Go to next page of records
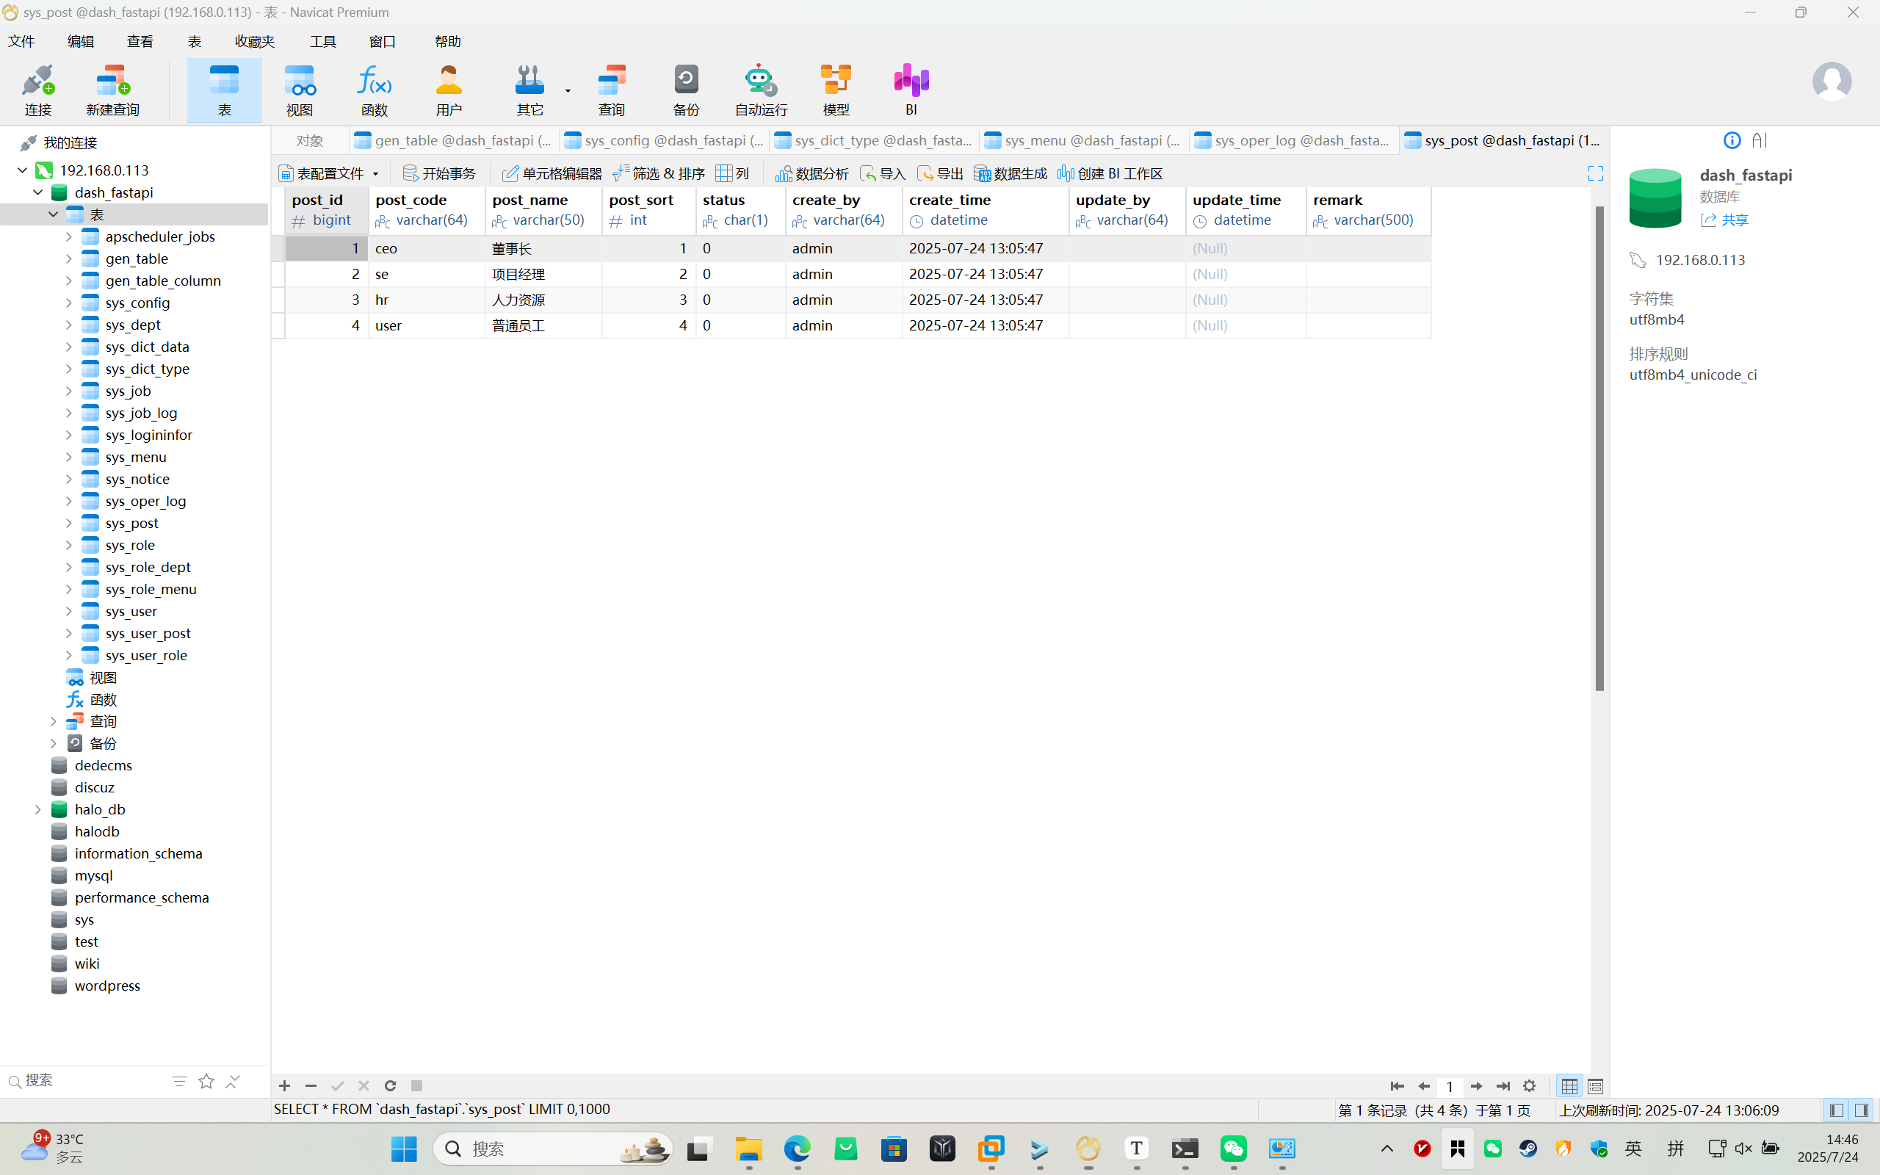 coord(1476,1086)
